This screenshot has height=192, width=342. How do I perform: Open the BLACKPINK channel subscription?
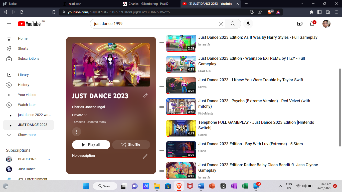(29, 159)
